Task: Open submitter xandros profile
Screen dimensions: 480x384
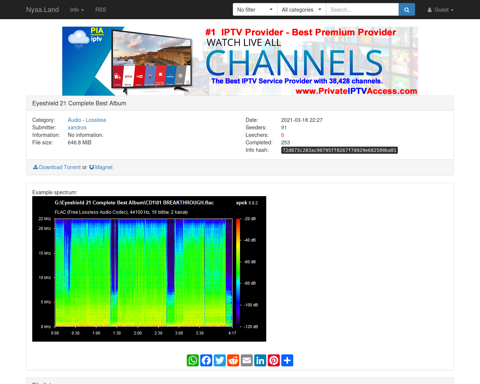Action: pyautogui.click(x=77, y=127)
